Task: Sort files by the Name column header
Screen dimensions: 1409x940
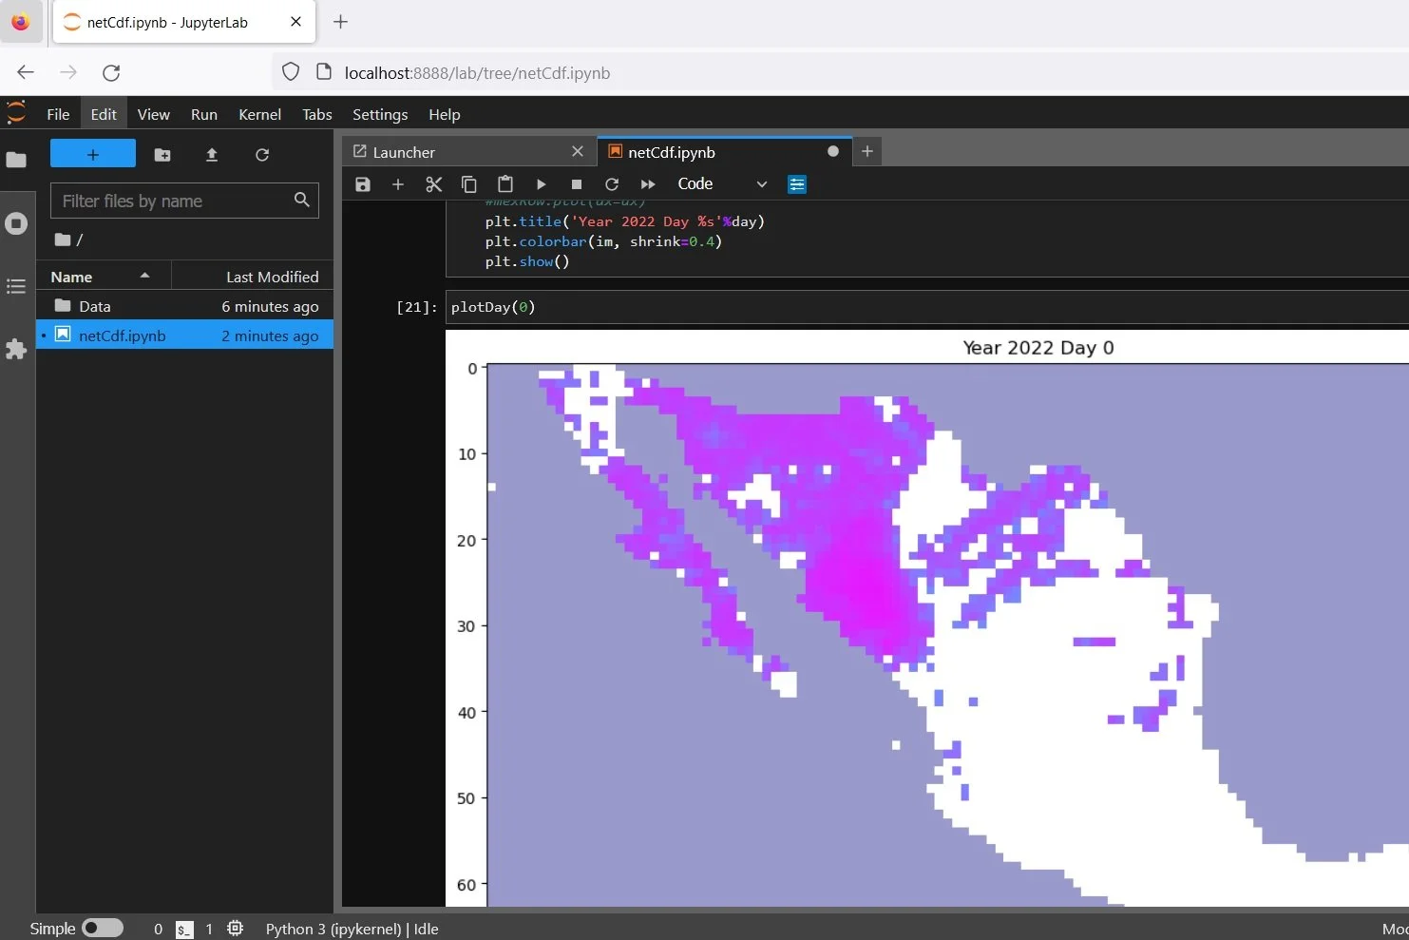Action: [x=71, y=277]
